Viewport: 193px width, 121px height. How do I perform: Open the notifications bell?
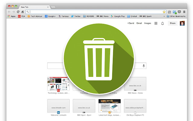163,23
